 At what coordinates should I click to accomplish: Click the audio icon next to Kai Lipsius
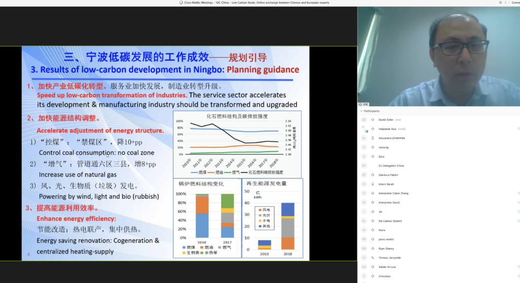373,221
